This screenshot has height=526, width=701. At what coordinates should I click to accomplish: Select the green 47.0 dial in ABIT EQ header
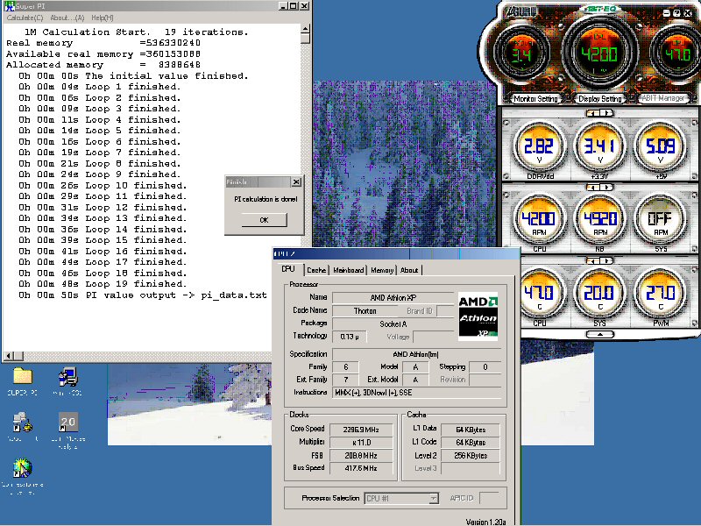pos(677,53)
